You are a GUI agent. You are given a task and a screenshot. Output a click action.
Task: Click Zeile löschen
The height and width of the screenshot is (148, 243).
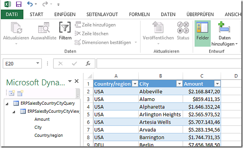[x=91, y=34]
